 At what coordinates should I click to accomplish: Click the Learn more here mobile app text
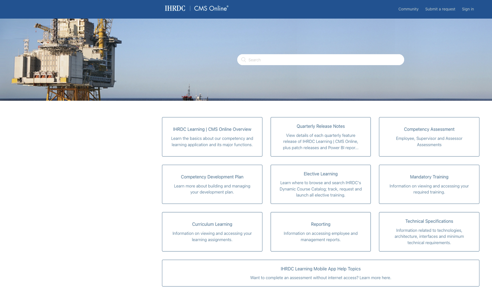tap(375, 278)
